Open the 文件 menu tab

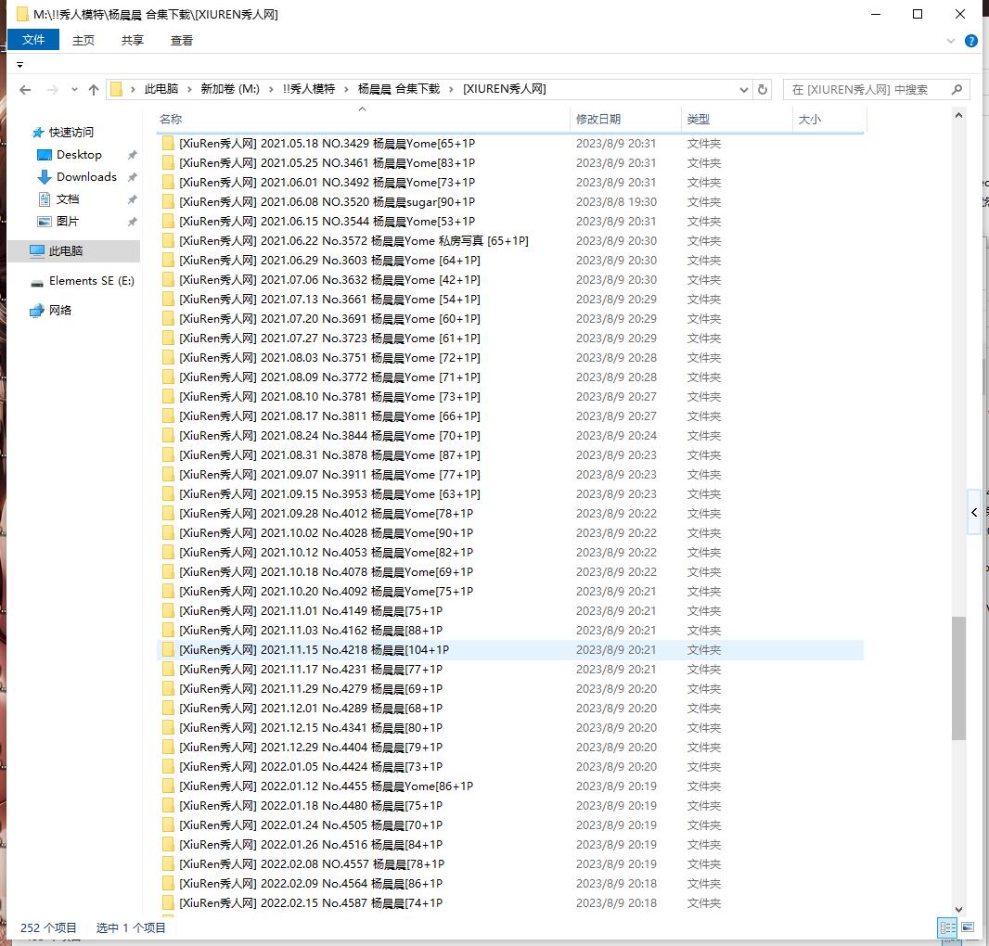pos(33,40)
